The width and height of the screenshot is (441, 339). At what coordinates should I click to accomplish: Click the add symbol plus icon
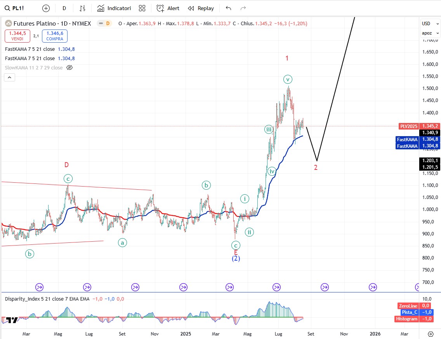click(46, 8)
